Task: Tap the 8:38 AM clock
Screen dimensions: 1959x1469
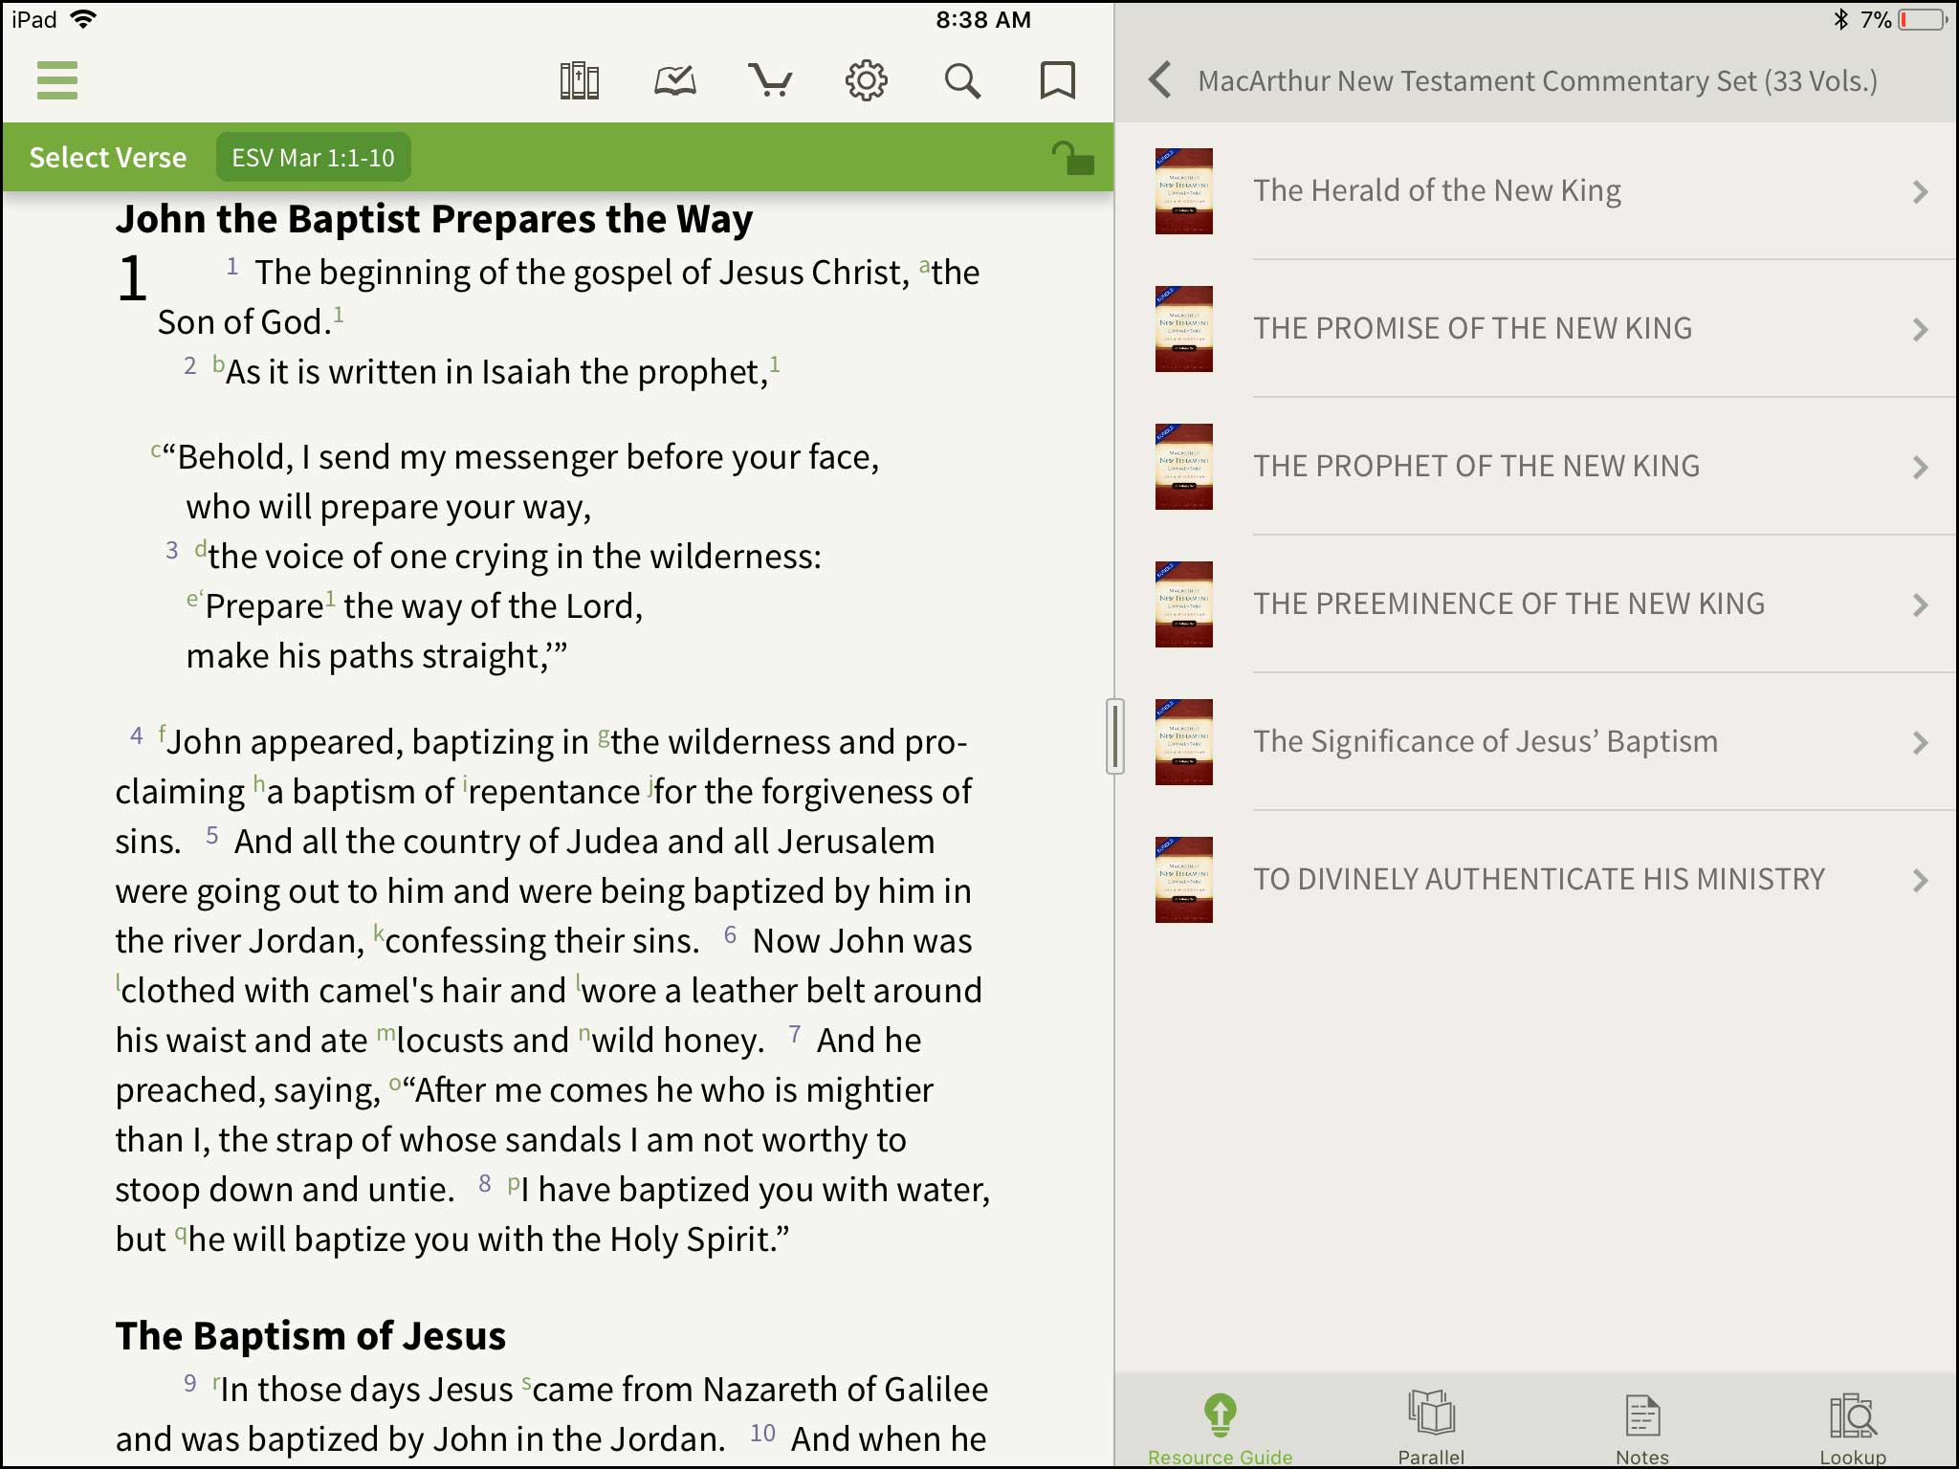Action: pyautogui.click(x=983, y=19)
